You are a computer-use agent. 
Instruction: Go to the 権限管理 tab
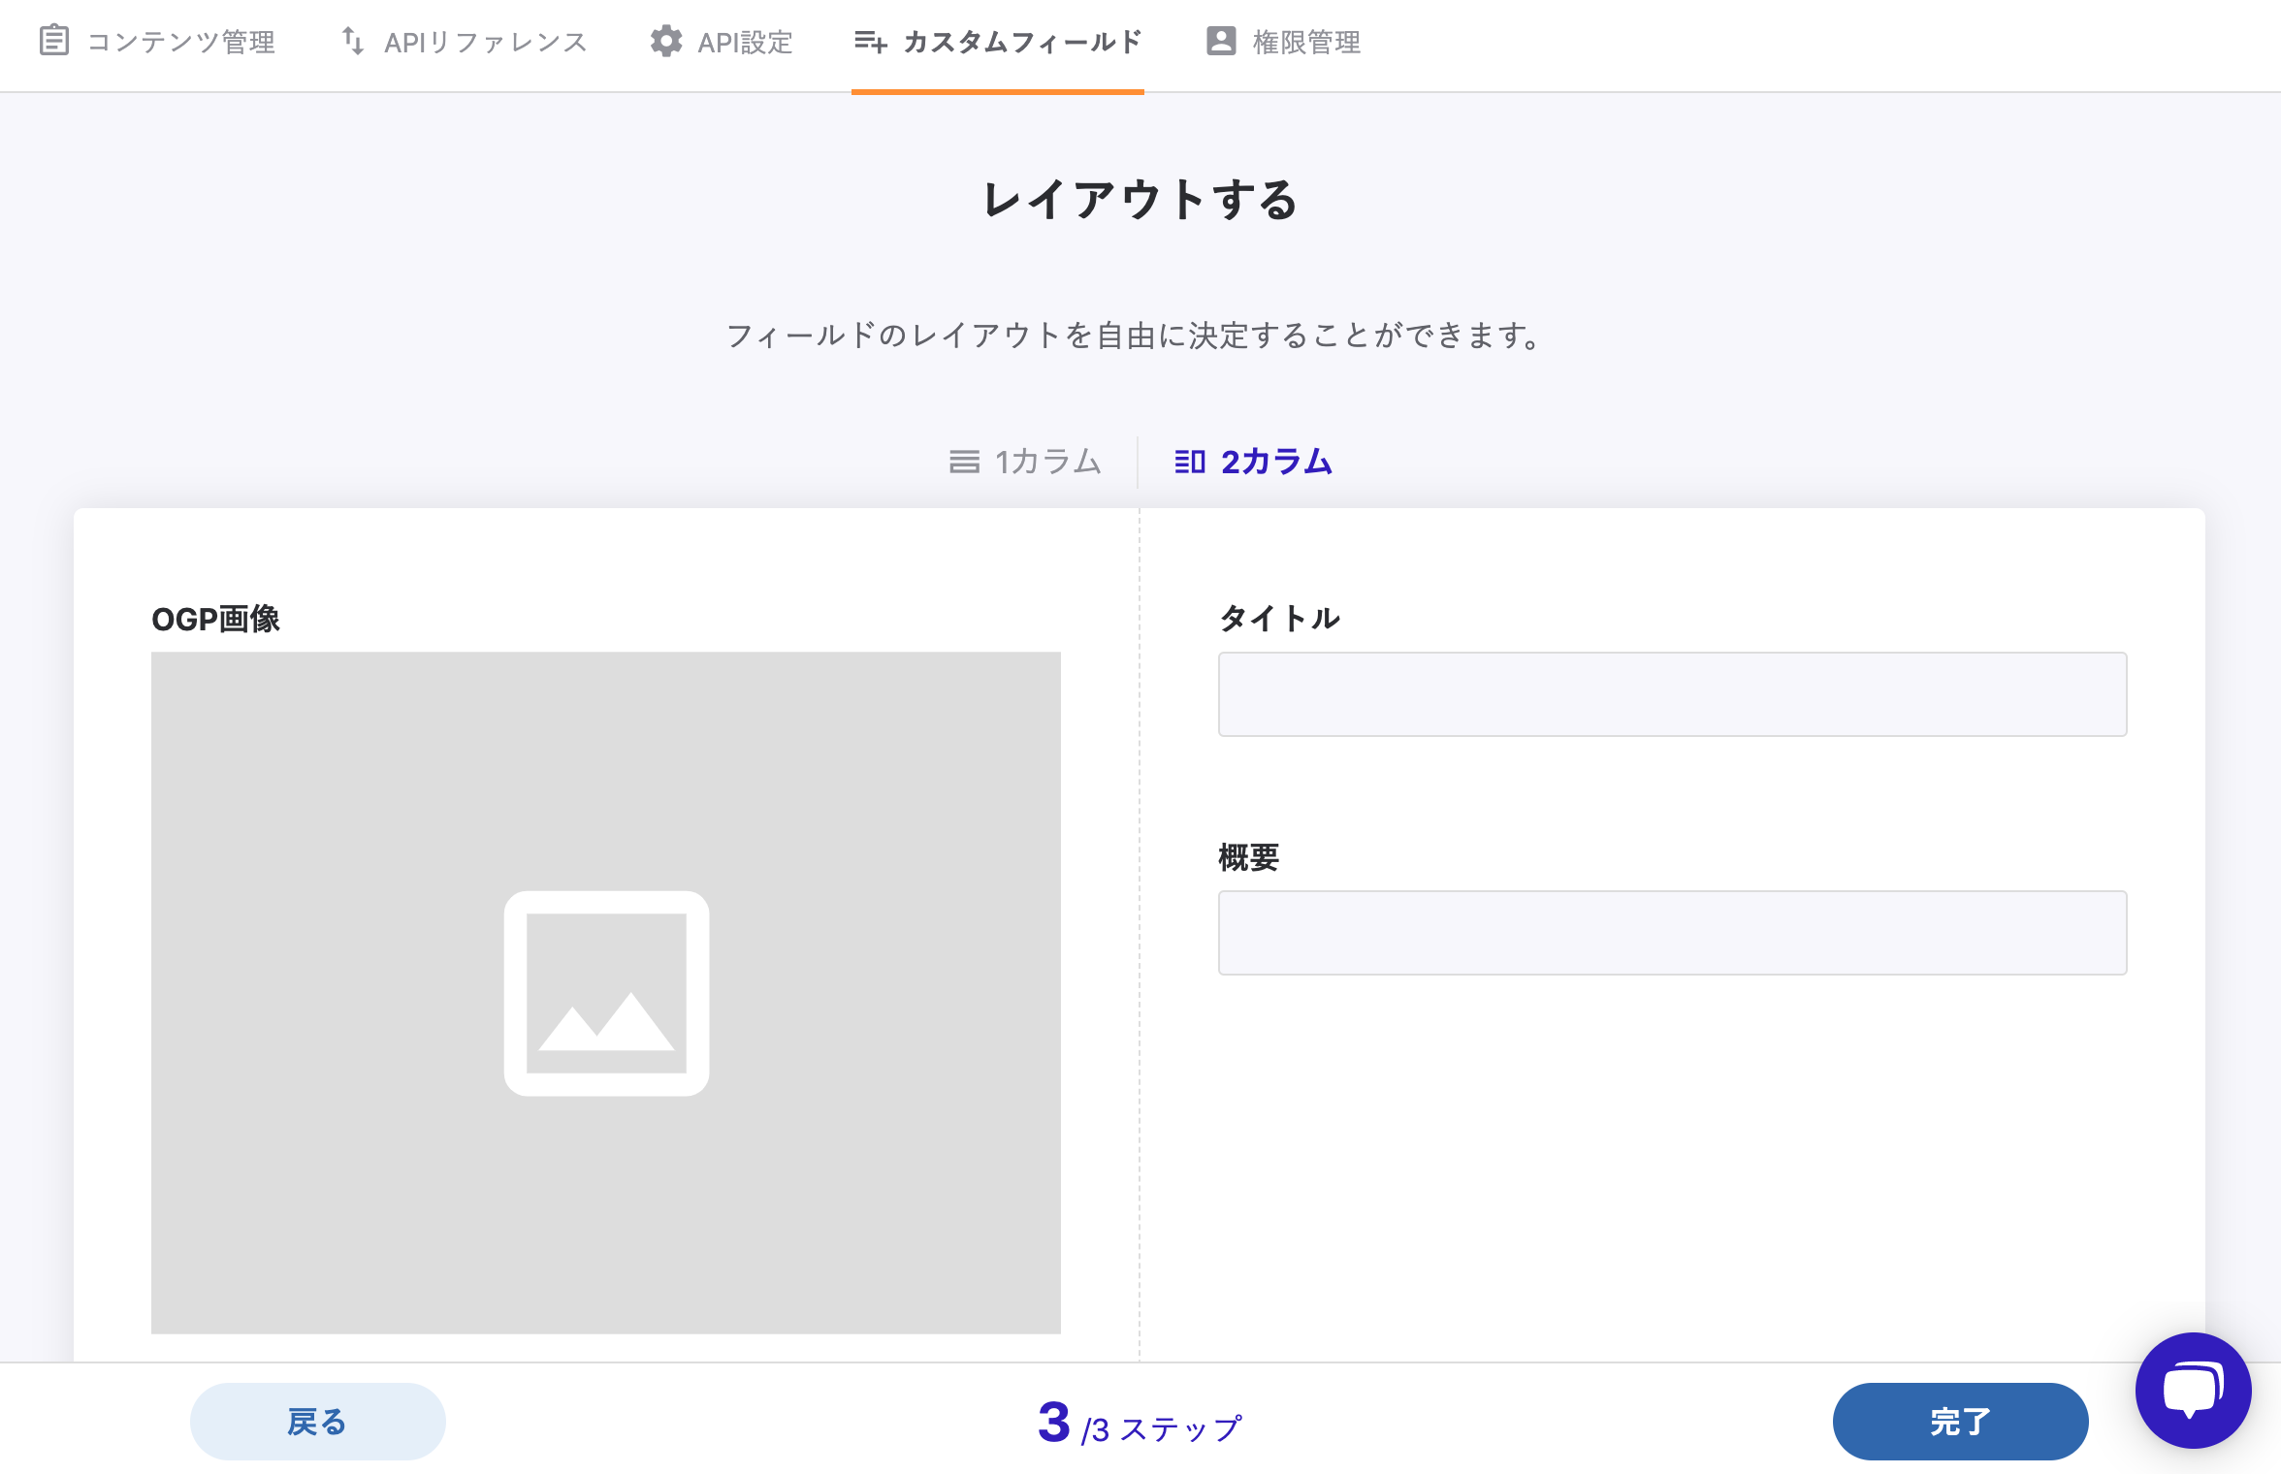point(1305,42)
